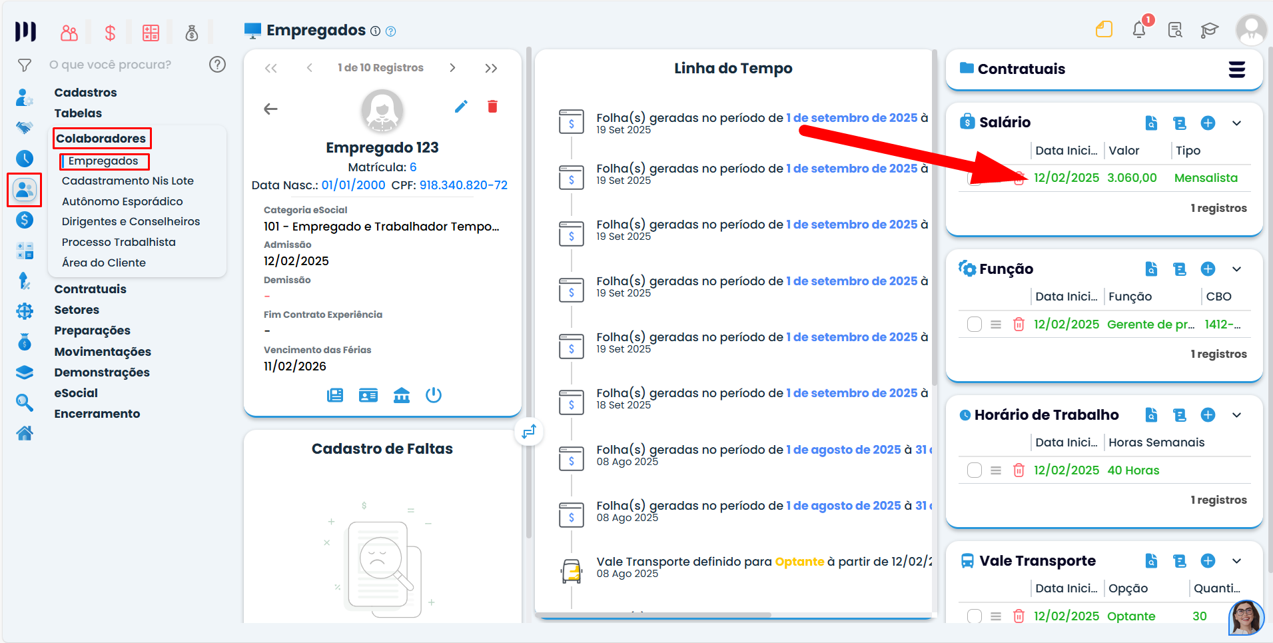Add a new Função record

[1208, 269]
